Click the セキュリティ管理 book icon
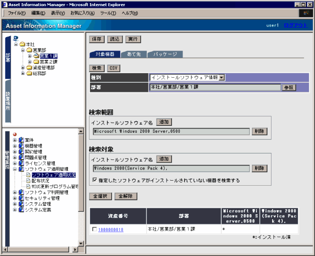 [x=21, y=198]
